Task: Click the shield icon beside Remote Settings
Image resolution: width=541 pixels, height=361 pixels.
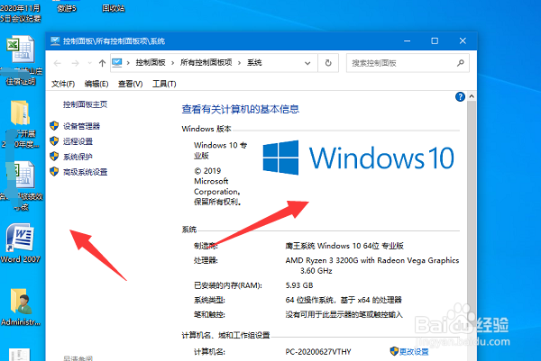Action: [x=54, y=140]
